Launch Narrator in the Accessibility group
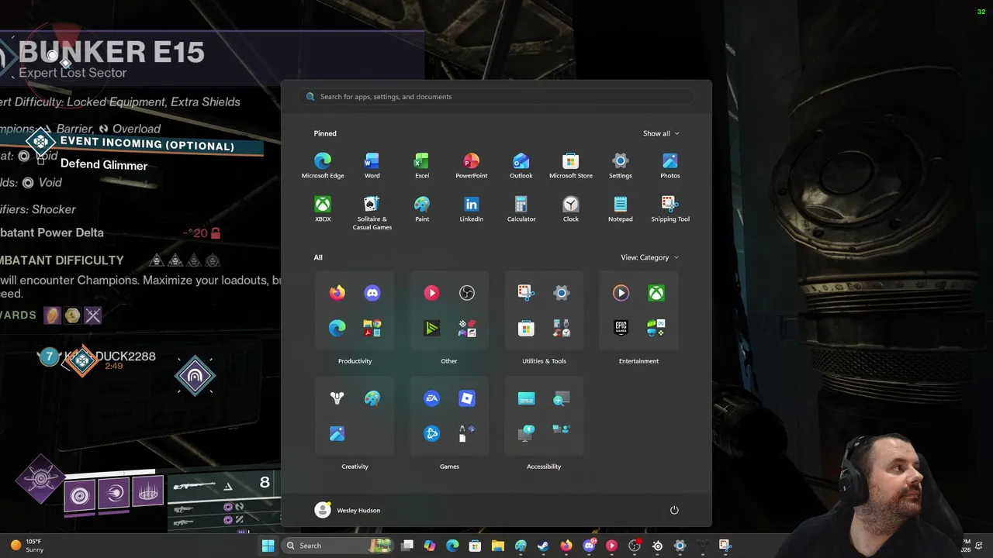The height and width of the screenshot is (558, 993). tap(526, 433)
